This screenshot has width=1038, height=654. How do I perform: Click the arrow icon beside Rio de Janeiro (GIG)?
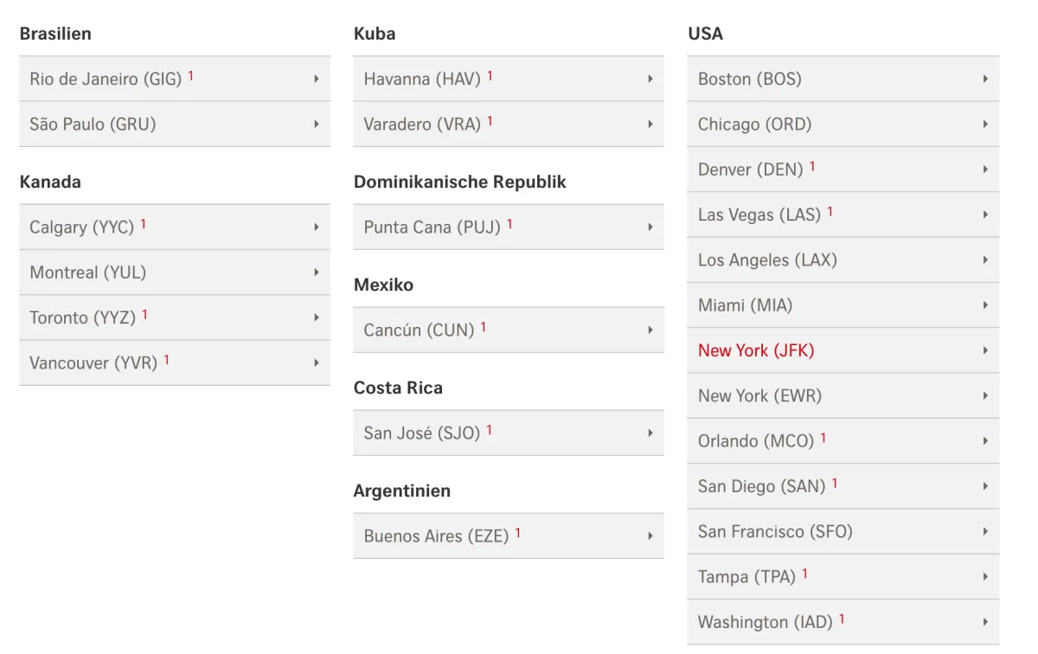[x=317, y=79]
